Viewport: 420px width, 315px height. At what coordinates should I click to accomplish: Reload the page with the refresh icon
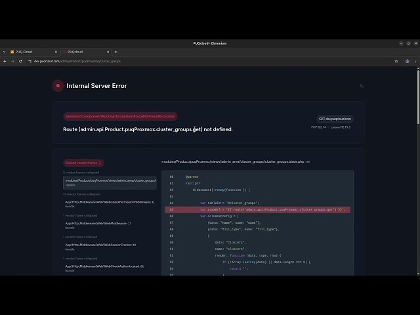(20, 61)
